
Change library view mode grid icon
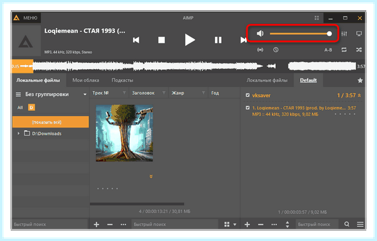(x=227, y=225)
